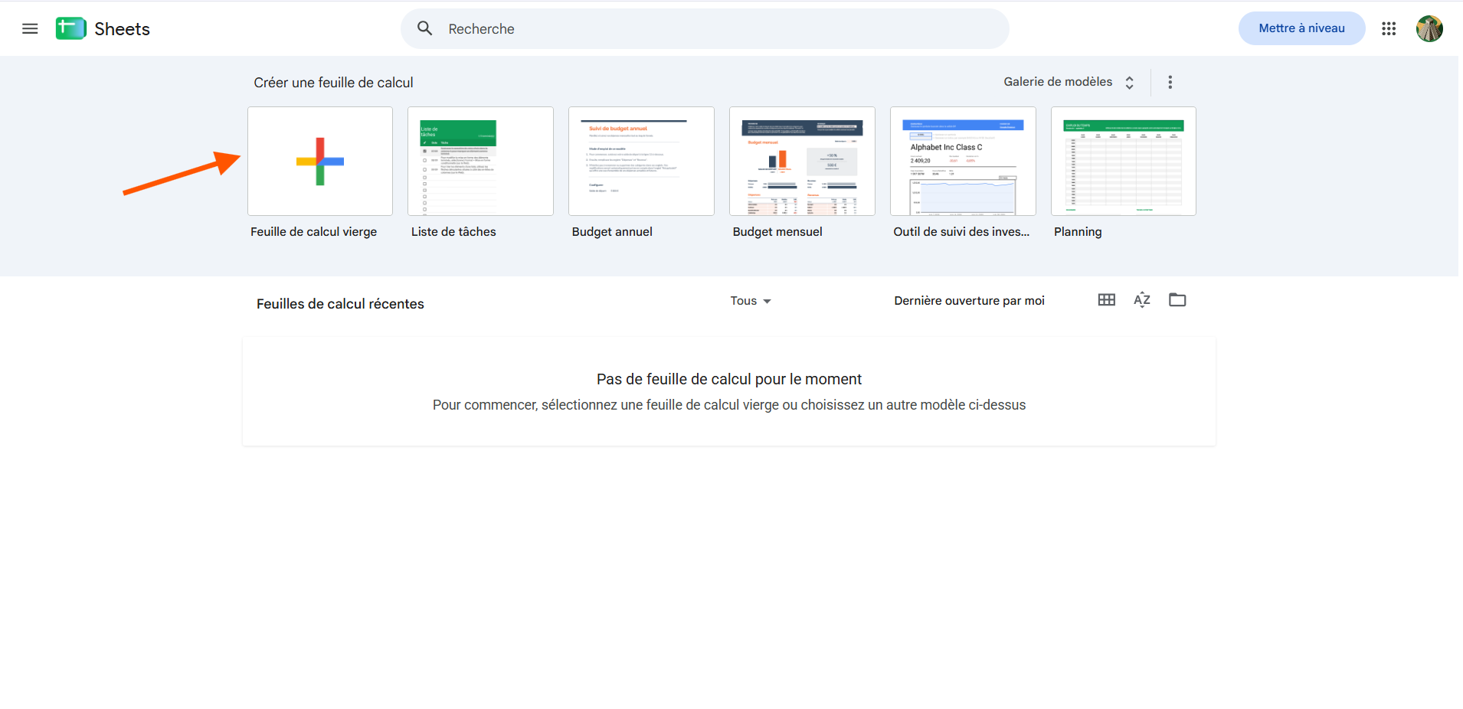Open the Planning template thumbnail
The image size is (1463, 709).
click(1124, 161)
